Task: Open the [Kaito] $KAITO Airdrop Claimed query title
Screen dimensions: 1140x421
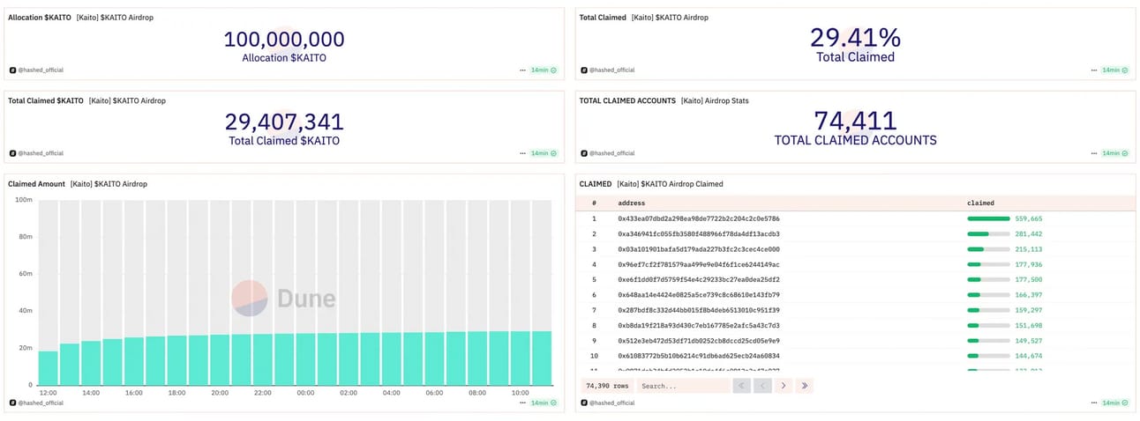Action: (670, 184)
